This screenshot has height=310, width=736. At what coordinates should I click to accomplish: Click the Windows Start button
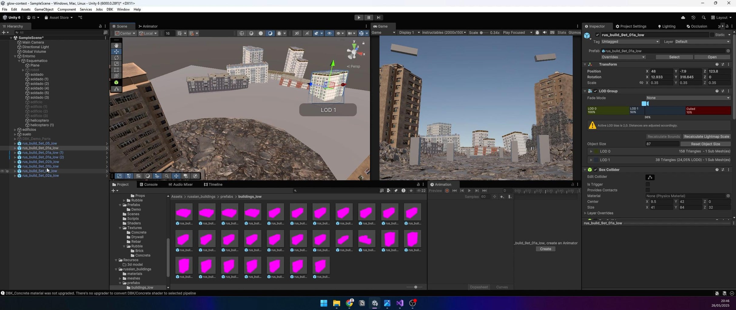click(324, 303)
